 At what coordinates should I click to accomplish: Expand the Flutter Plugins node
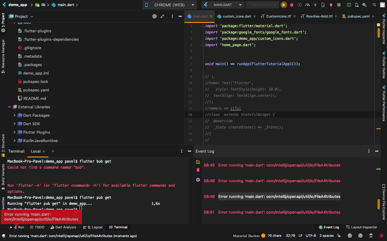pyautogui.click(x=15, y=132)
